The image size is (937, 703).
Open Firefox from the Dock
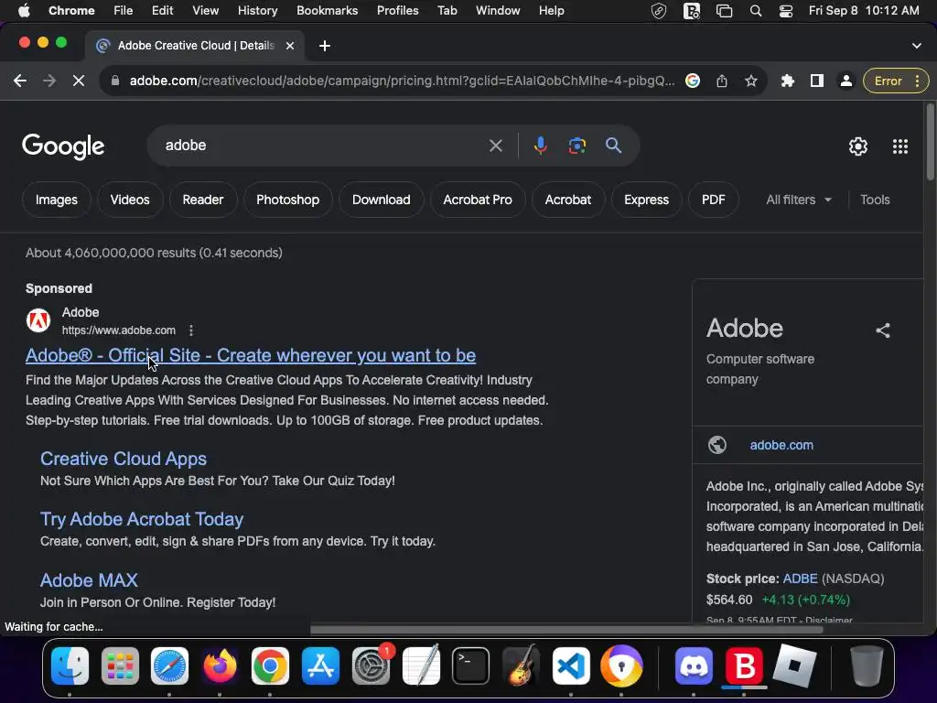[x=220, y=665]
